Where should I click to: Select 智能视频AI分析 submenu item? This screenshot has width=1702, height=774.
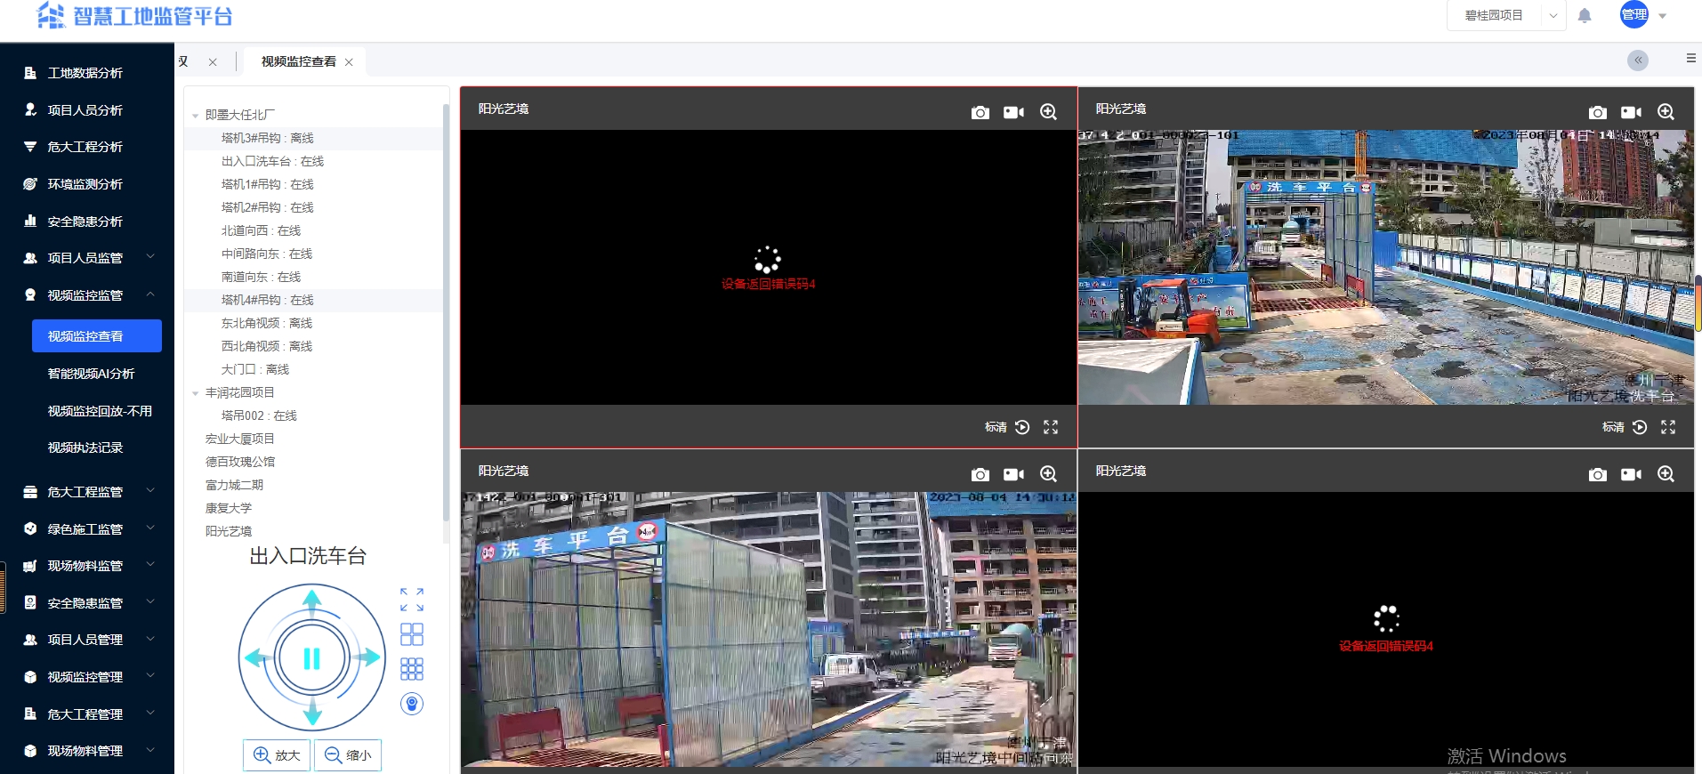click(91, 374)
